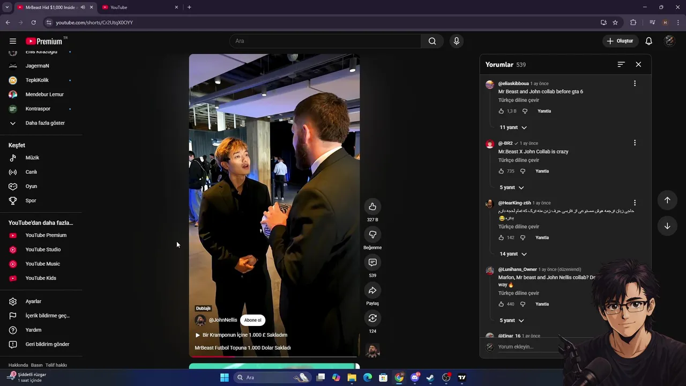The image size is (686, 386).
Task: Mute the MrBeast tab audio icon
Action: (83, 8)
